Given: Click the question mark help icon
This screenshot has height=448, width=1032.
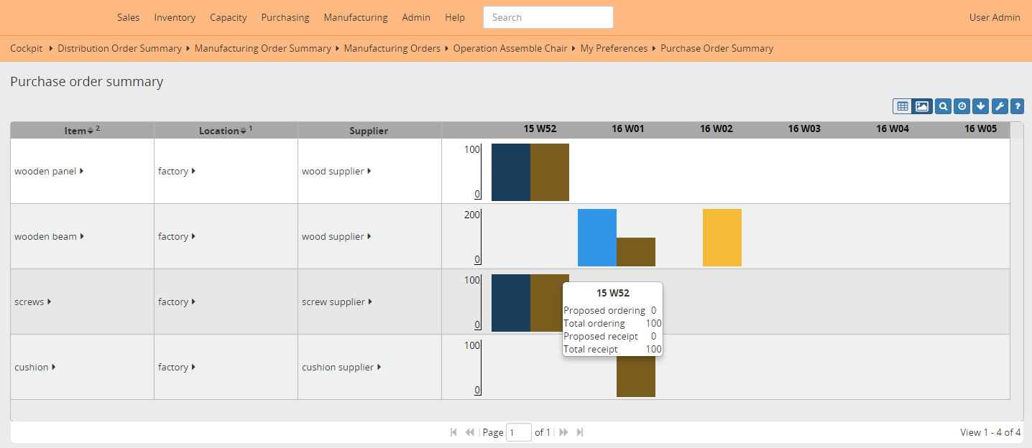Looking at the screenshot, I should click(x=1017, y=106).
